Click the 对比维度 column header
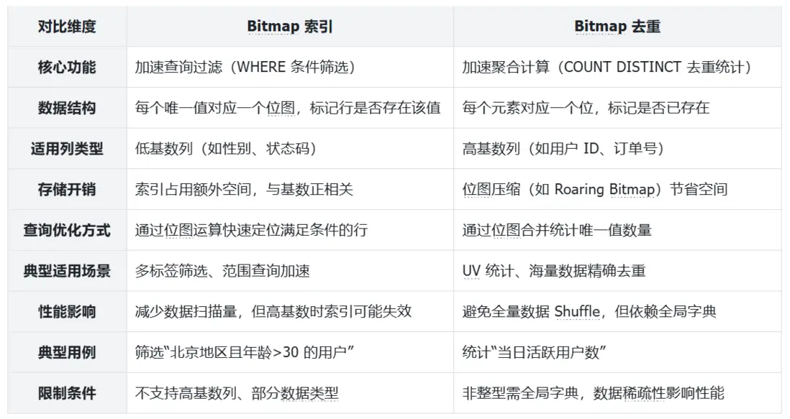The image size is (790, 419). pos(66,27)
